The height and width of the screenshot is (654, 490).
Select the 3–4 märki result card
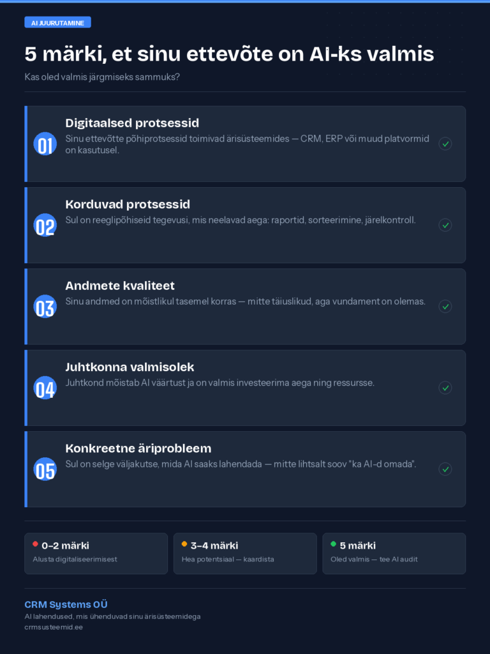point(245,554)
